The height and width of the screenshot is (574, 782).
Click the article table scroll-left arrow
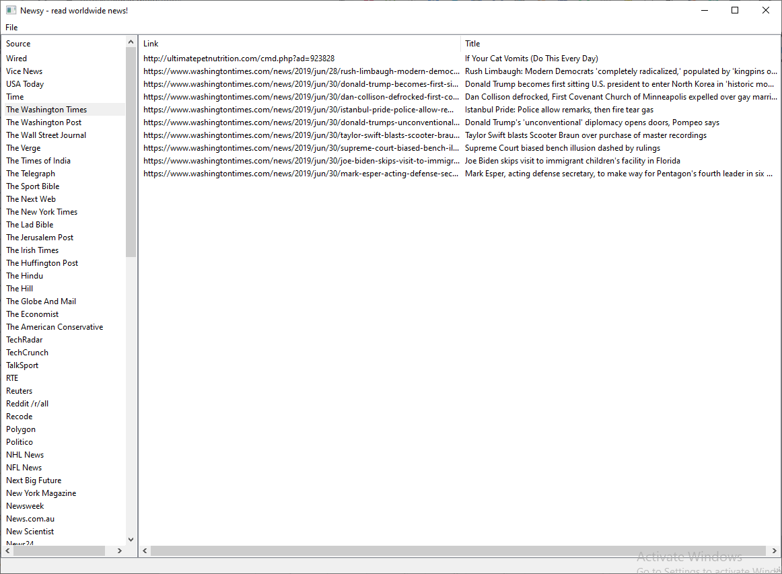[x=145, y=550]
